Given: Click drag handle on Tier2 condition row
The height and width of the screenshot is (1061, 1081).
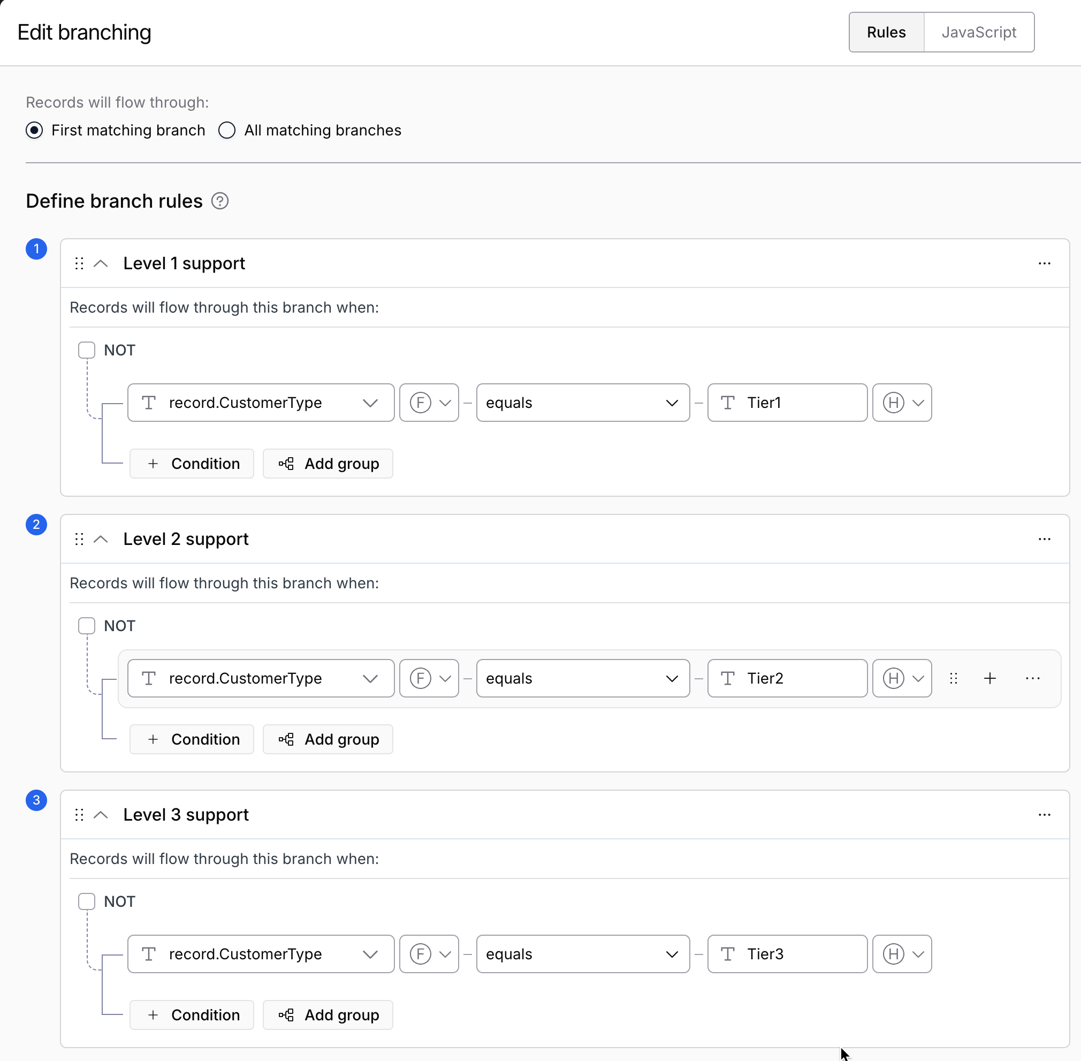Looking at the screenshot, I should [x=954, y=679].
